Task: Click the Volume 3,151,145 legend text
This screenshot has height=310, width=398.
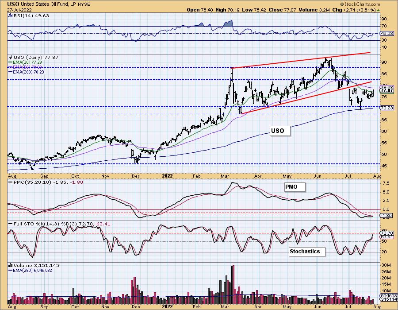Action: tap(36, 266)
